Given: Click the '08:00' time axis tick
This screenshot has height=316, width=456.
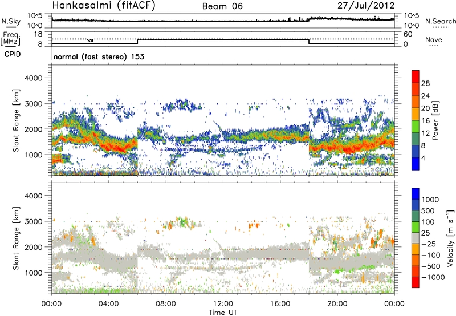Looking at the screenshot, I should click(x=166, y=304).
